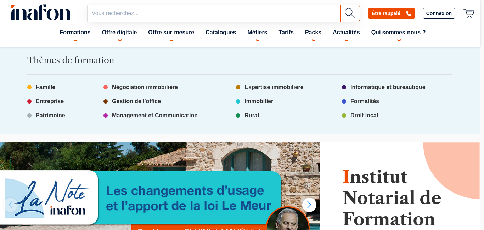The height and width of the screenshot is (230, 484).
Task: Focus the Vous recherchez search field
Action: (x=214, y=13)
